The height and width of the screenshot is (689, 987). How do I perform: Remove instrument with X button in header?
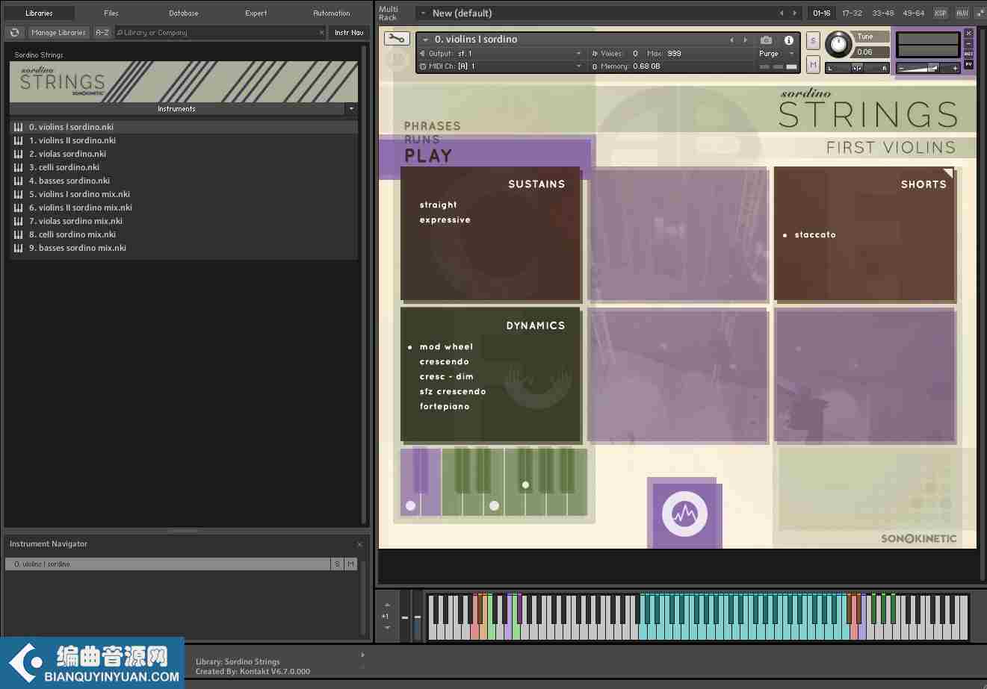[968, 33]
